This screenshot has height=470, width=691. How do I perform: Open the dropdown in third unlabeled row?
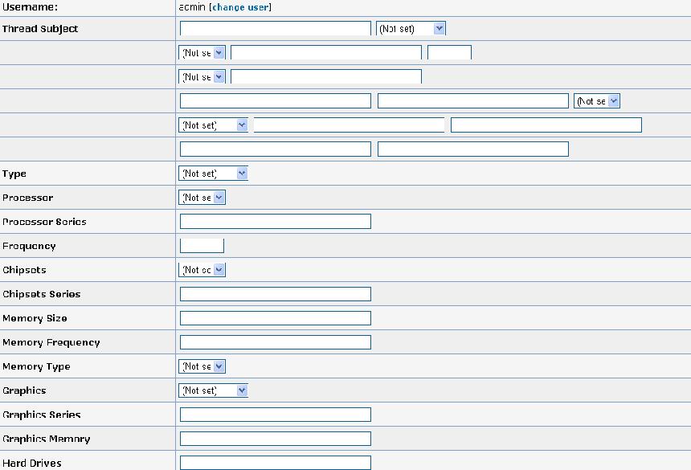click(202, 77)
